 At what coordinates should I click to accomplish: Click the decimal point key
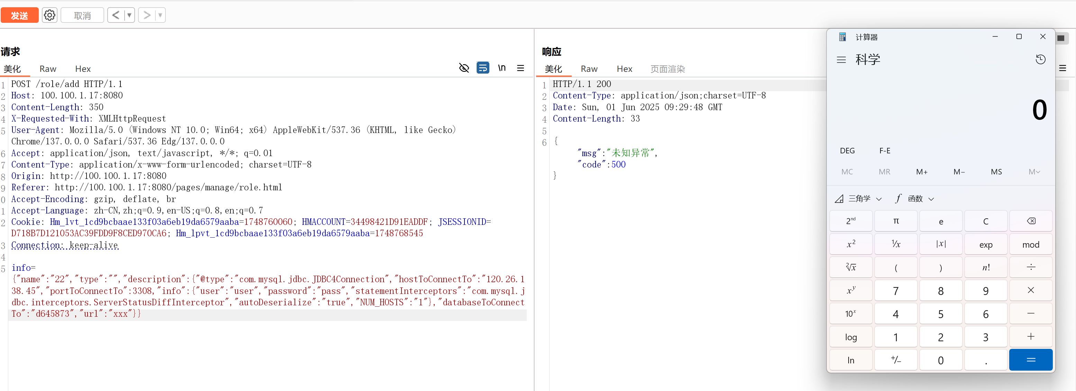tap(986, 360)
